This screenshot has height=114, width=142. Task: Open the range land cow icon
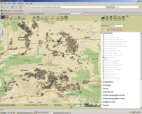tap(123, 17)
